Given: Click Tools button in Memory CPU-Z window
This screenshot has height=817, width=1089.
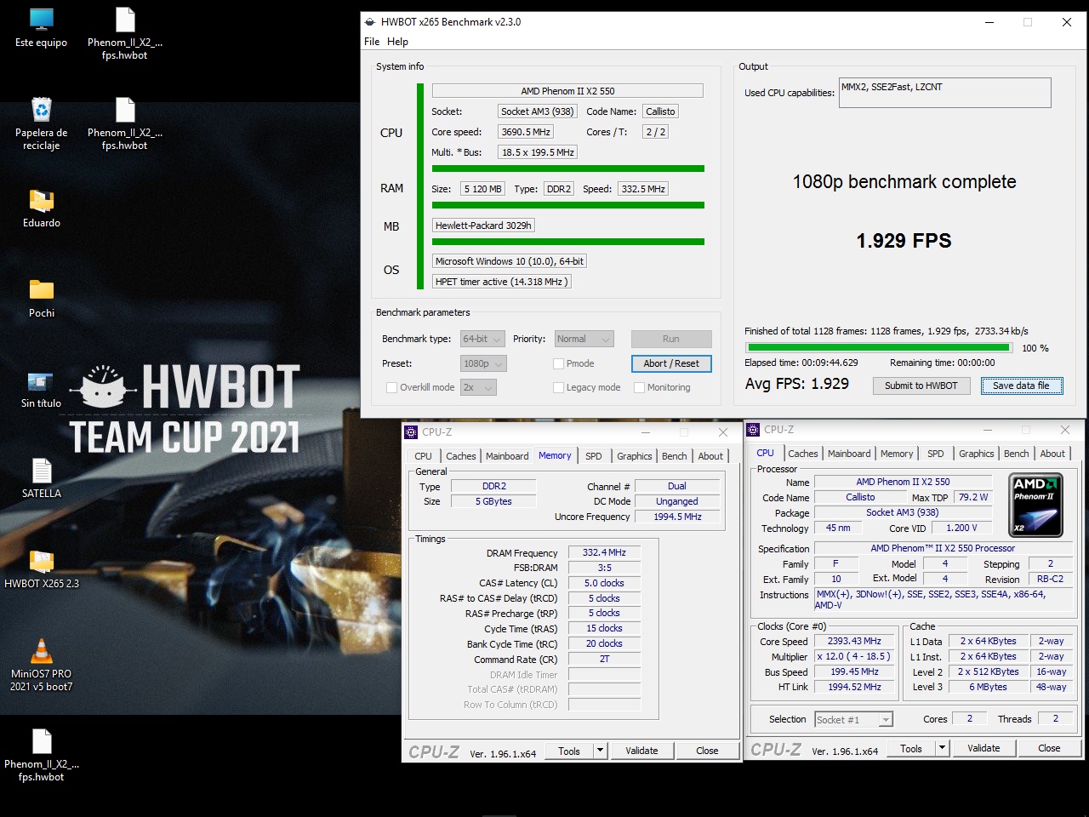Looking at the screenshot, I should point(569,751).
